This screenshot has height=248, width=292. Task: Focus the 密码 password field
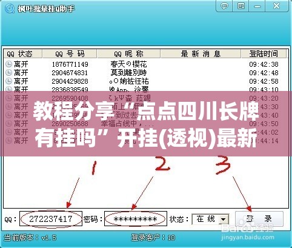point(136,219)
